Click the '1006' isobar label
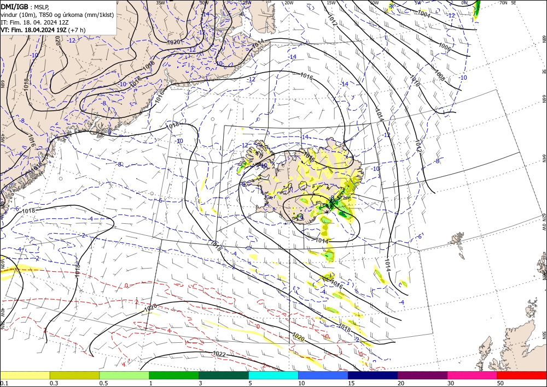 [x=444, y=47]
